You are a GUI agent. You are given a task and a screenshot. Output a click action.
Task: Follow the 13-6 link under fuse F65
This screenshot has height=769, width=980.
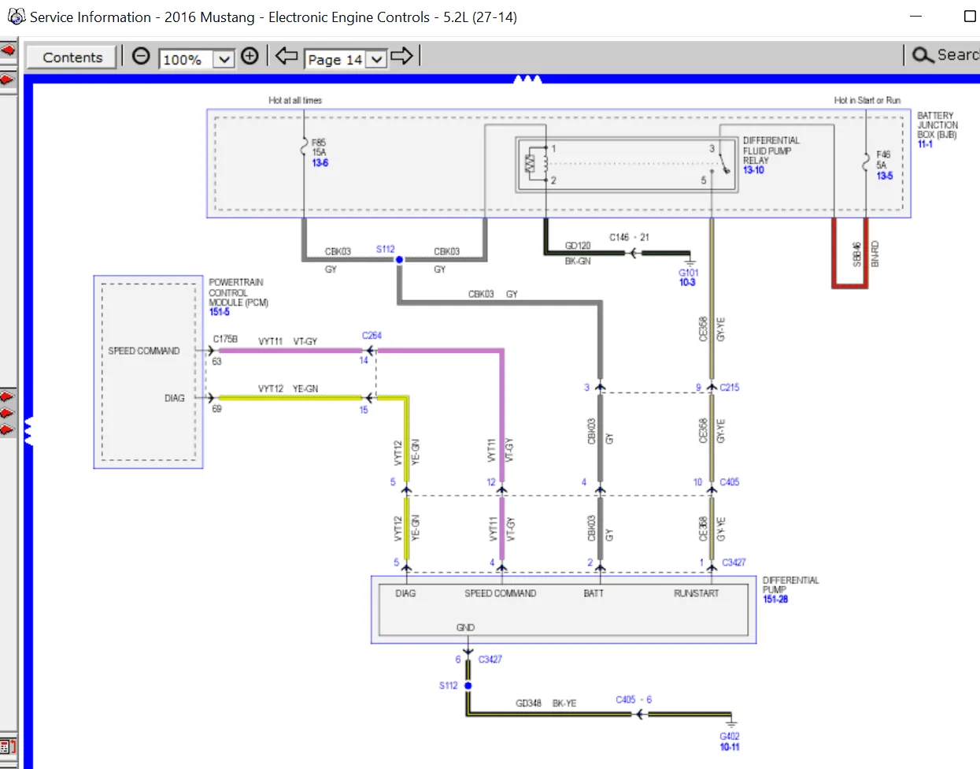tap(320, 163)
